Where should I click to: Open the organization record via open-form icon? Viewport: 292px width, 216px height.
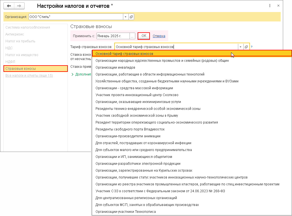[x=131, y=17]
